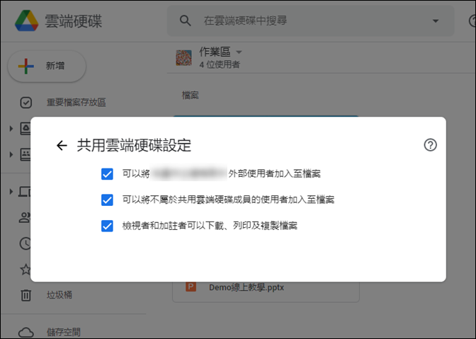Click the 重要檔案存放區 checkmark icon
The image size is (476, 339).
(25, 103)
